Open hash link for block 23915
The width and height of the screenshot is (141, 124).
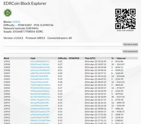(41, 109)
